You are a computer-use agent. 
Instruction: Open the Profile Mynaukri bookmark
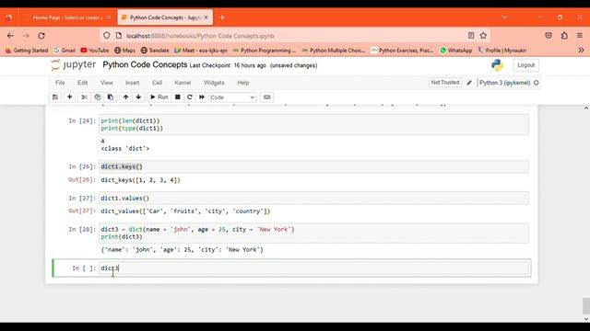(x=501, y=51)
